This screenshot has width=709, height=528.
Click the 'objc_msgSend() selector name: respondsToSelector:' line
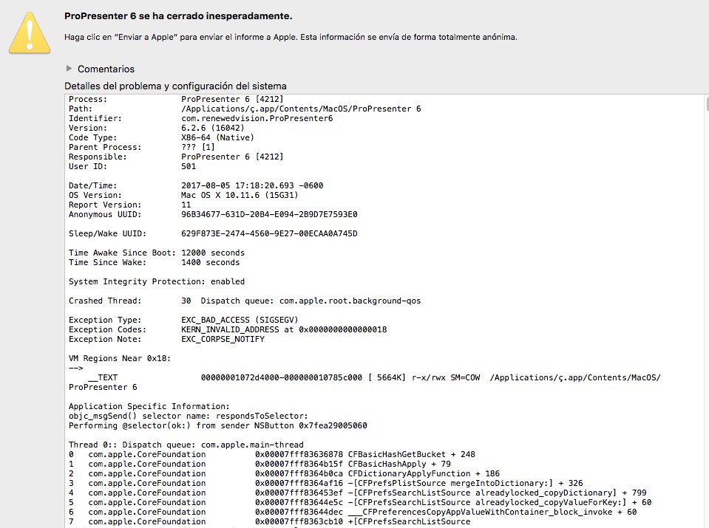click(x=188, y=416)
